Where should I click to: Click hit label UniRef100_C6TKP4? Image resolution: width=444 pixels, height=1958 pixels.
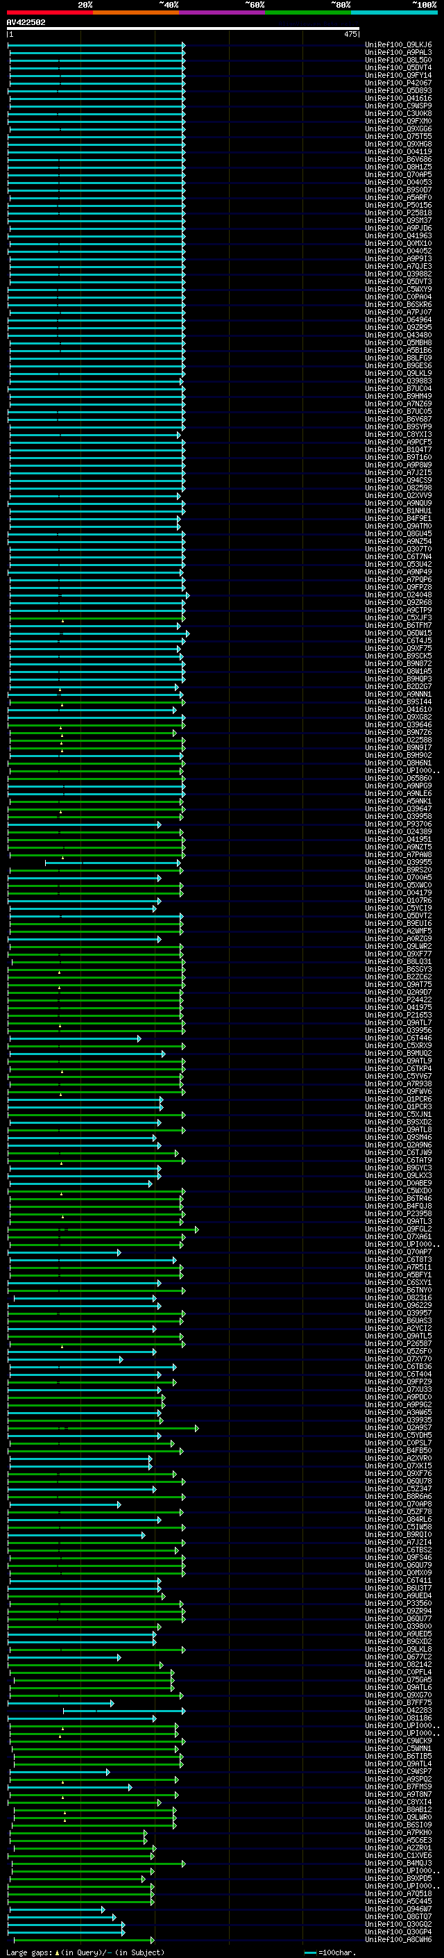(398, 1069)
